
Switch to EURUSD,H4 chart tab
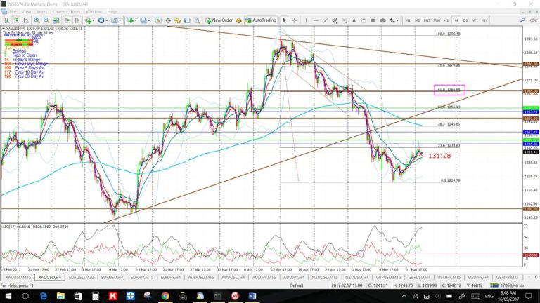pyautogui.click(x=112, y=277)
